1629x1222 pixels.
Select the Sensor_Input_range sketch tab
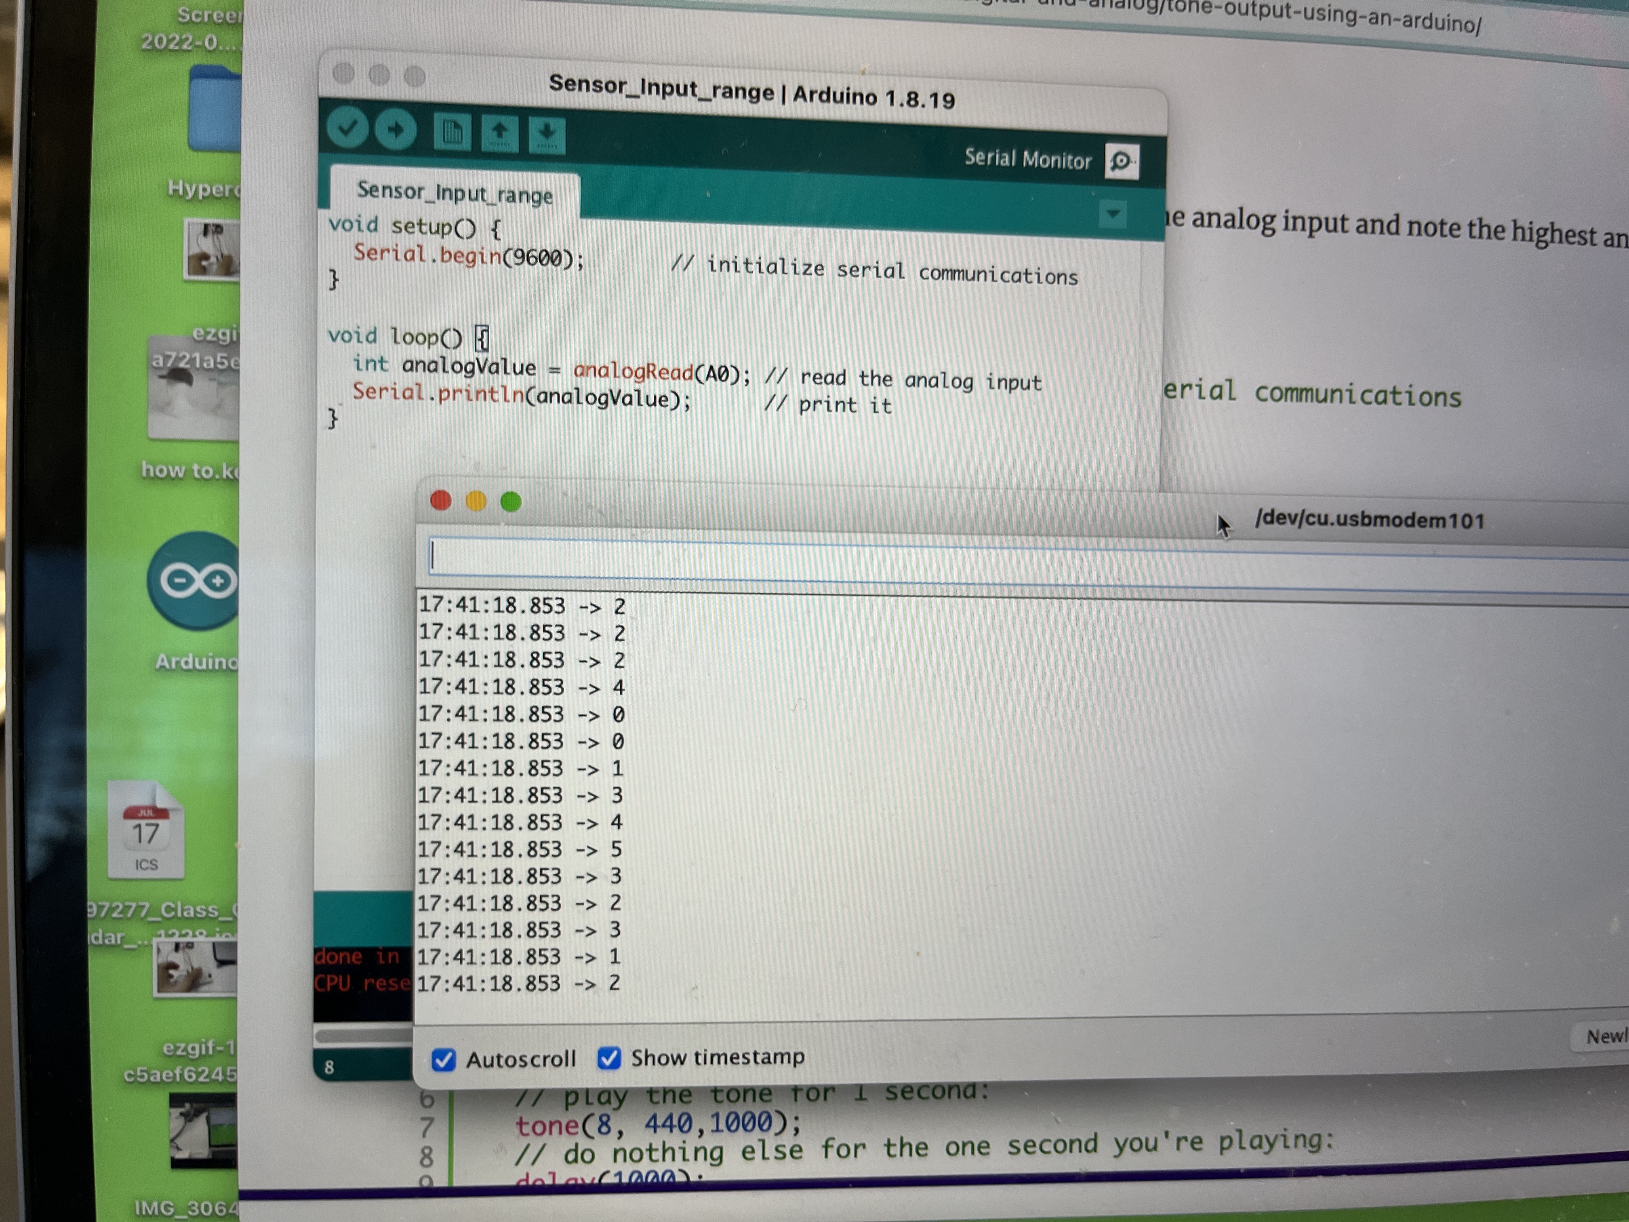coord(455,193)
